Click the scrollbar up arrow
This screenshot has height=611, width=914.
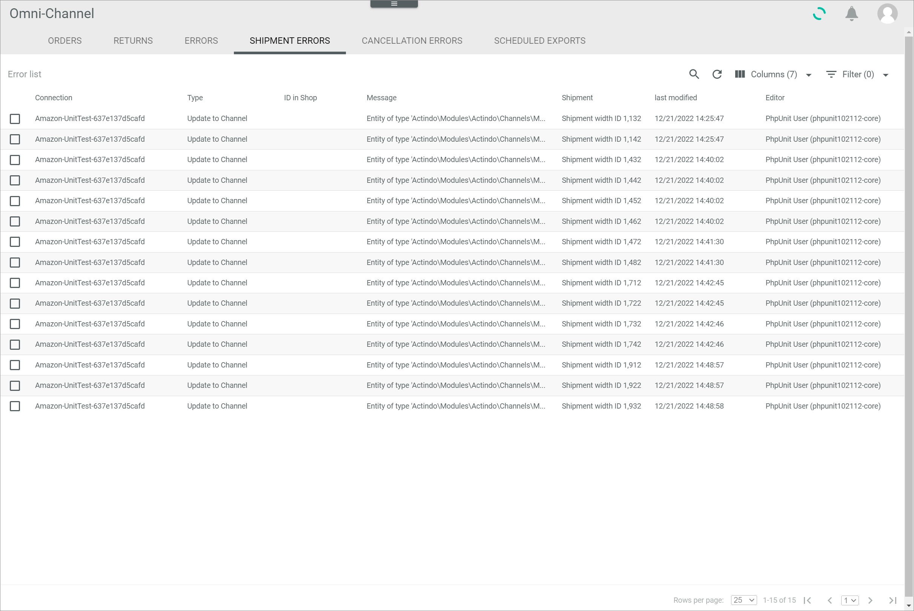pos(909,32)
